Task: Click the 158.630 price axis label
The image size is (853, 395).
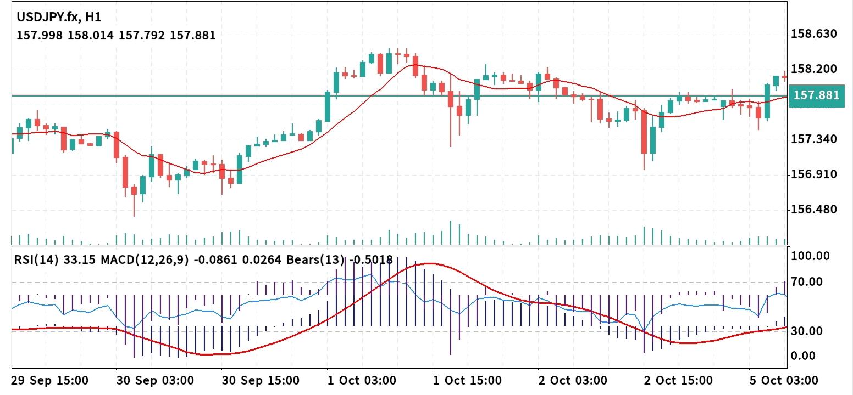Action: (813, 34)
